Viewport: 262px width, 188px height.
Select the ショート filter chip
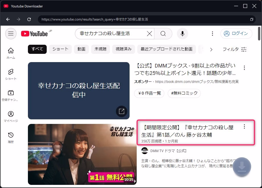(60, 49)
